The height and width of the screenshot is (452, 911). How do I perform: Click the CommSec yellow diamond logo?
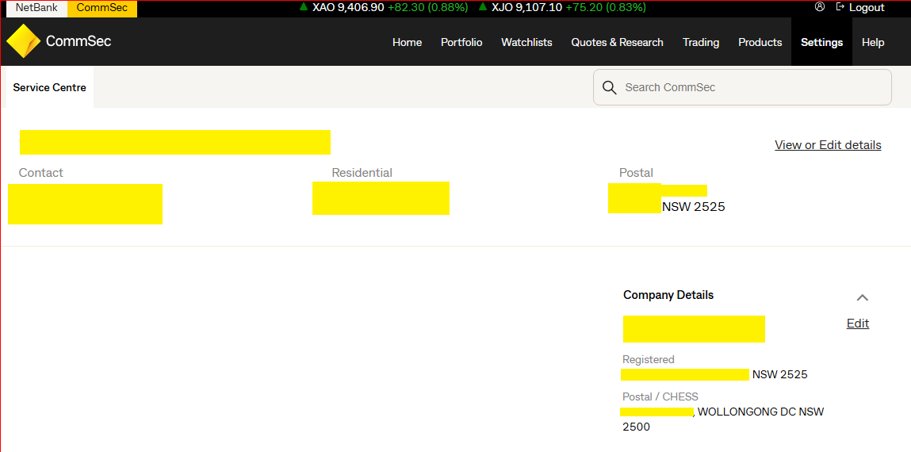tap(23, 41)
